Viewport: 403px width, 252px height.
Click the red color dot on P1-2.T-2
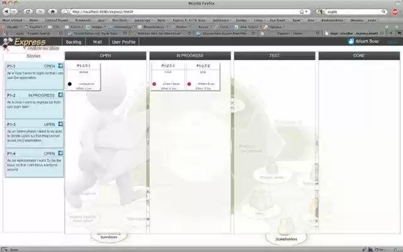coord(189,84)
